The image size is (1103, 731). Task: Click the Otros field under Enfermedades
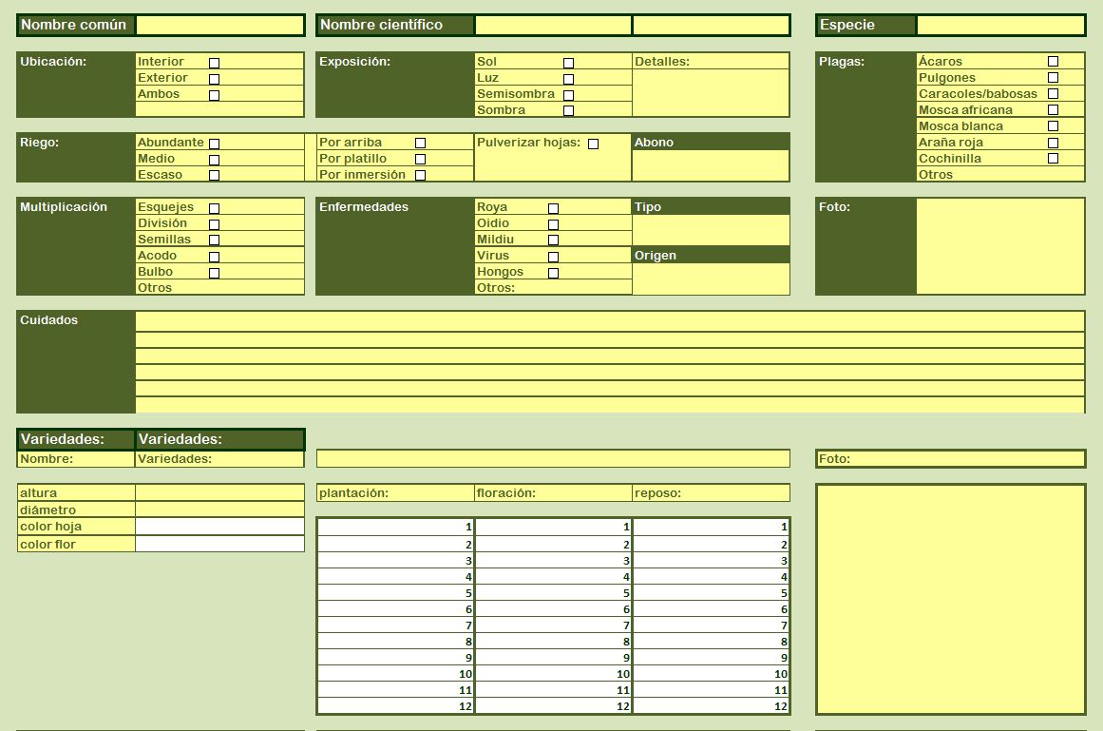pyautogui.click(x=553, y=287)
